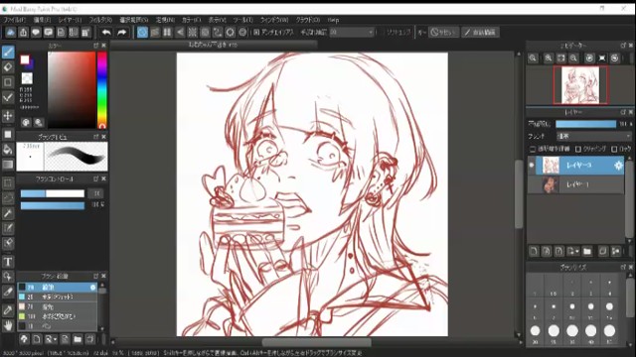Select the bottom layer in layer list
This screenshot has height=357, width=636.
click(575, 184)
